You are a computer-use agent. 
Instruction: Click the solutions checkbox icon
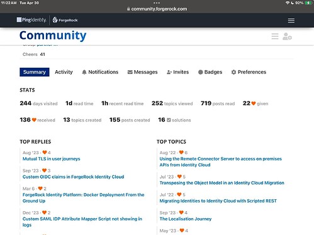click(x=169, y=120)
